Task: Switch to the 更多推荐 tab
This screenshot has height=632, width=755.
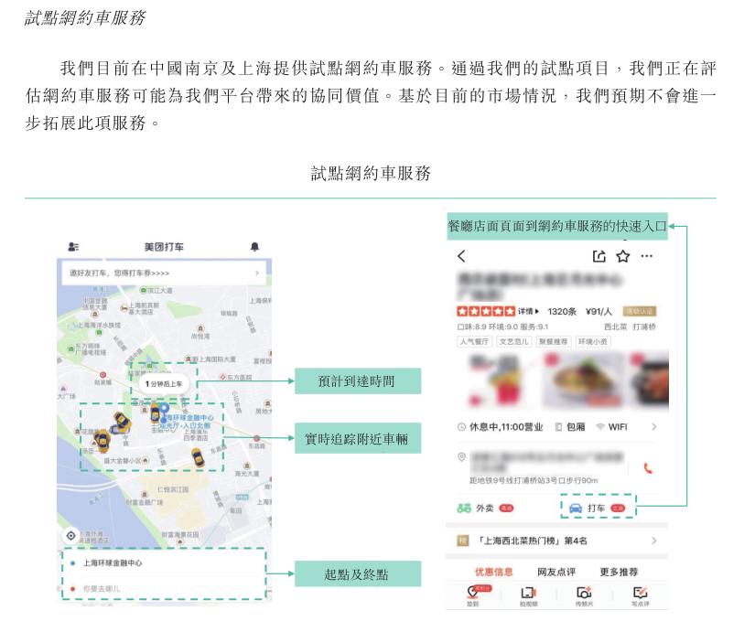Action: (619, 572)
